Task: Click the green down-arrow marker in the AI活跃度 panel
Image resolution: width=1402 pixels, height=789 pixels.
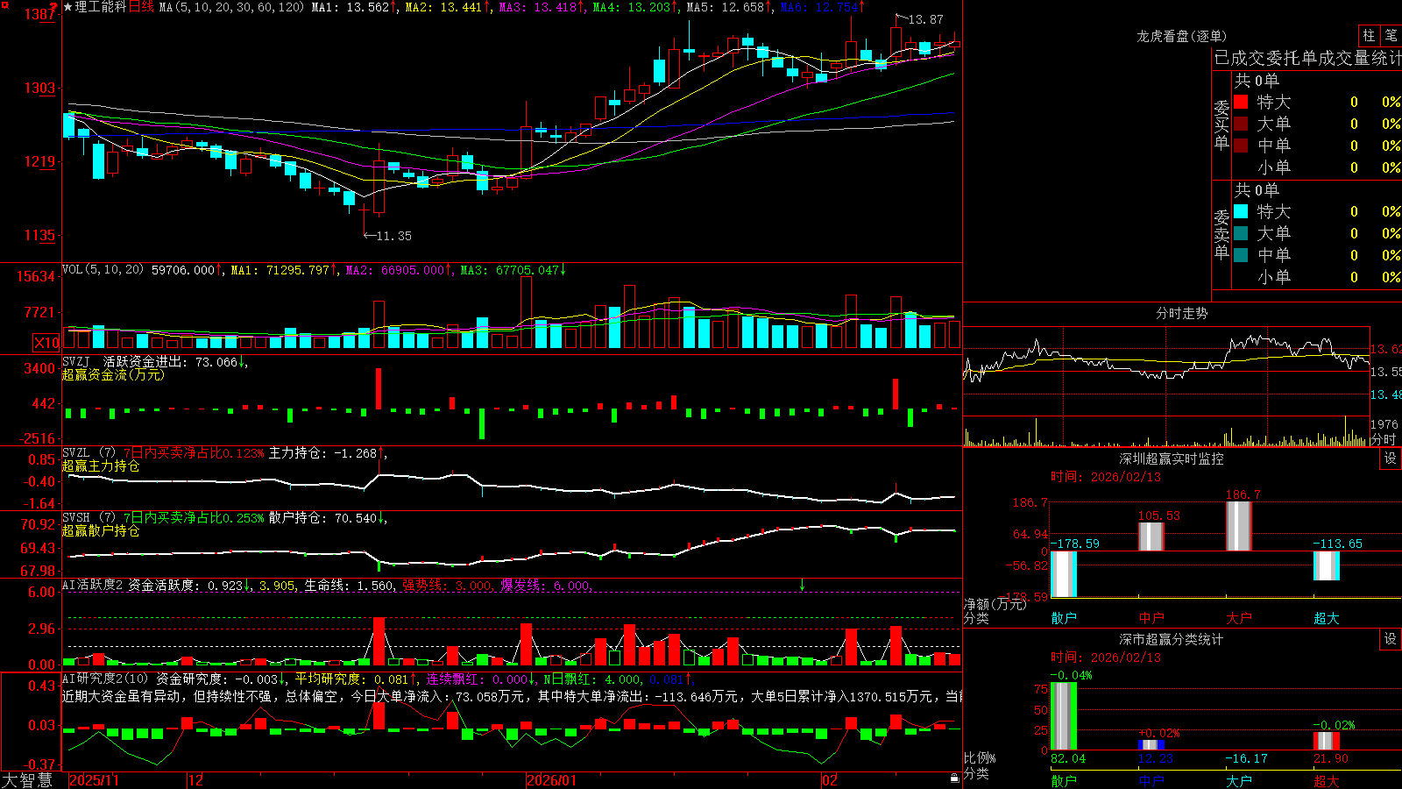Action: 802,585
